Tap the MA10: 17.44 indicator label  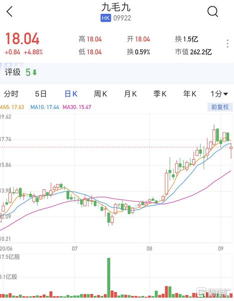click(45, 107)
